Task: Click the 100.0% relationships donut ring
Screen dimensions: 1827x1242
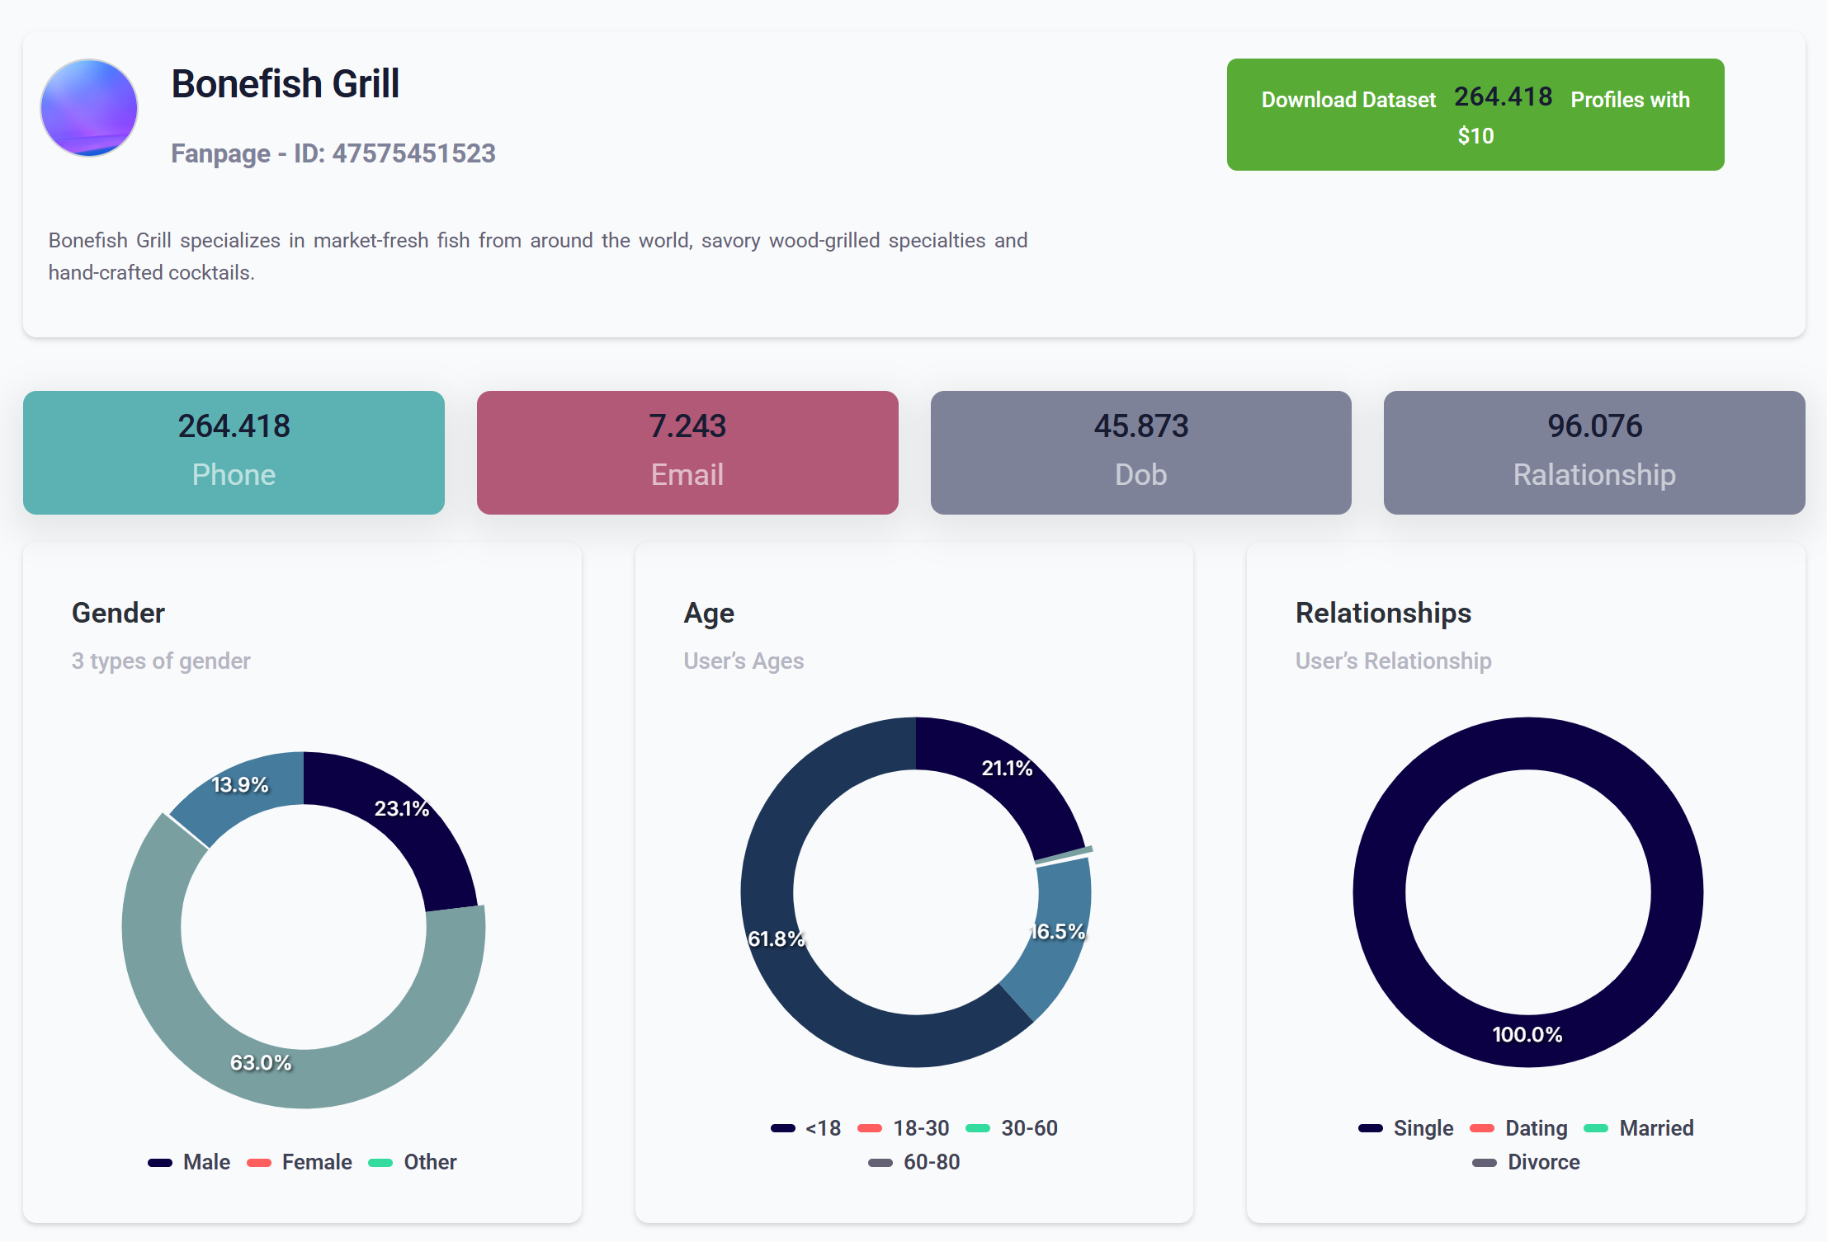Action: coord(1380,892)
